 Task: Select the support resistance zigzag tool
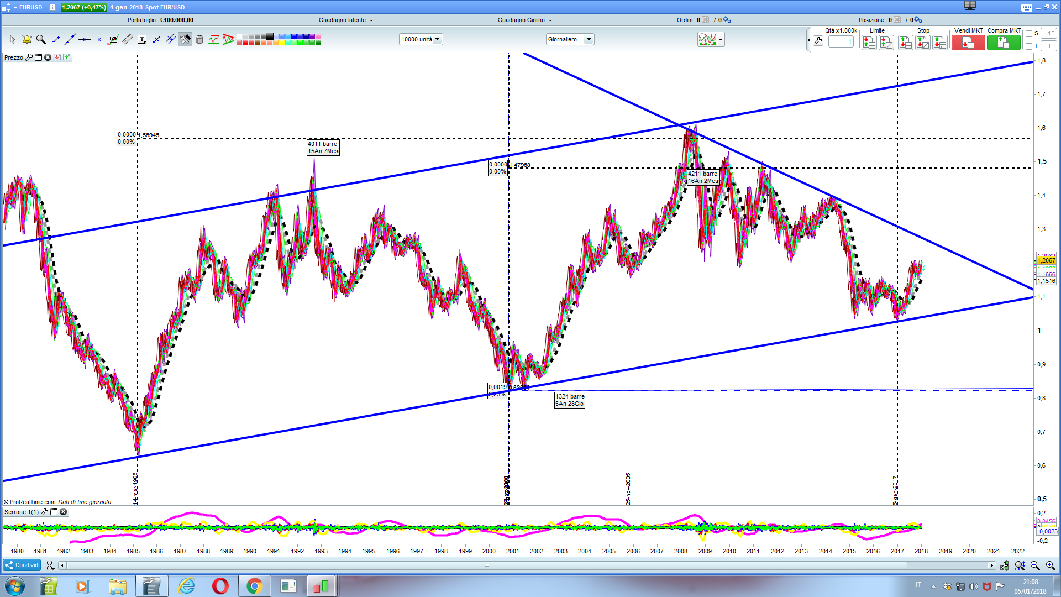(214, 39)
